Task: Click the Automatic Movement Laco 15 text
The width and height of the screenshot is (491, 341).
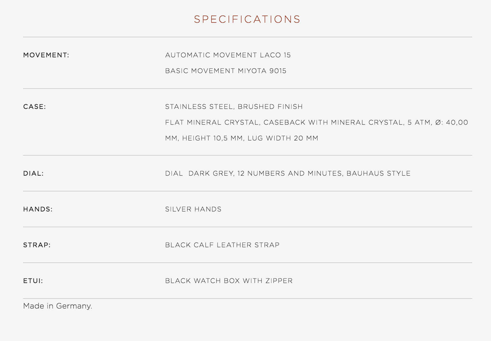Action: click(228, 55)
